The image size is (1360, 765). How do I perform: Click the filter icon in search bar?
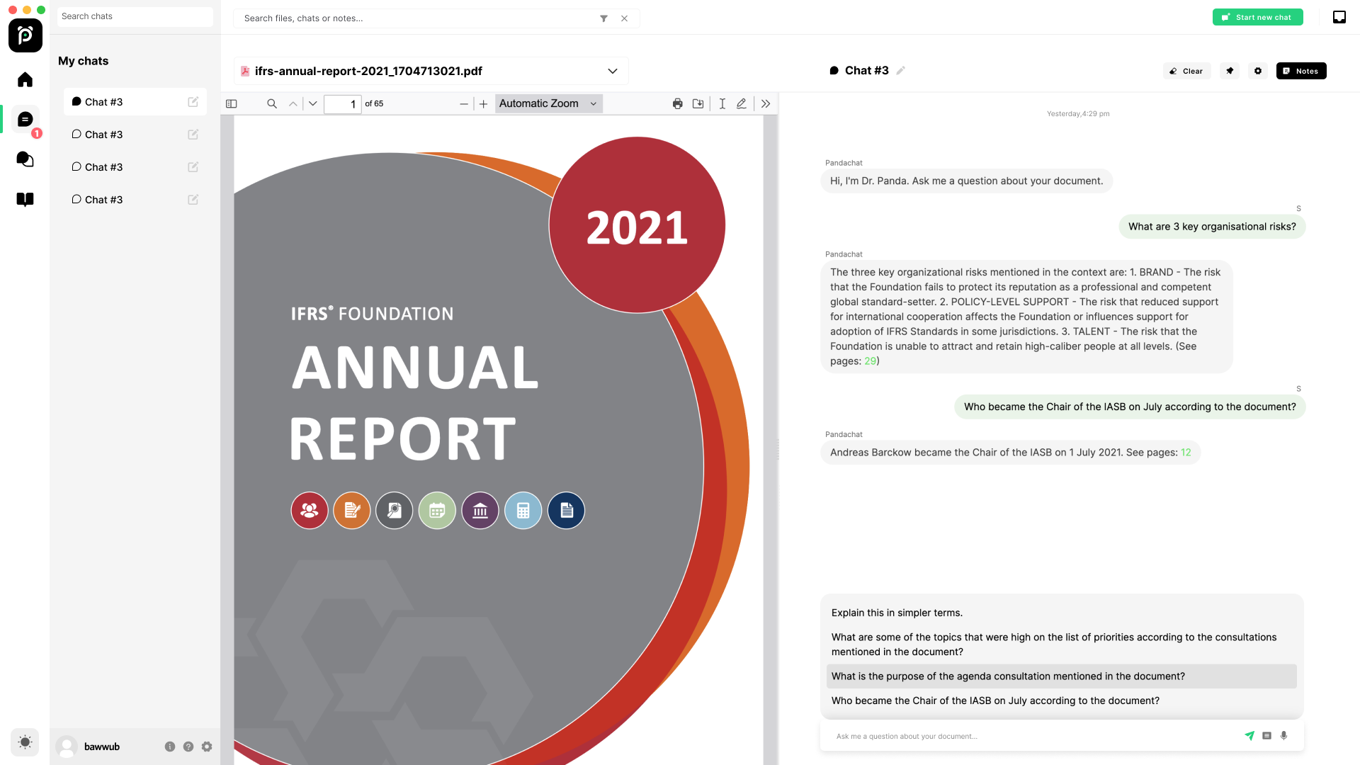pos(603,18)
